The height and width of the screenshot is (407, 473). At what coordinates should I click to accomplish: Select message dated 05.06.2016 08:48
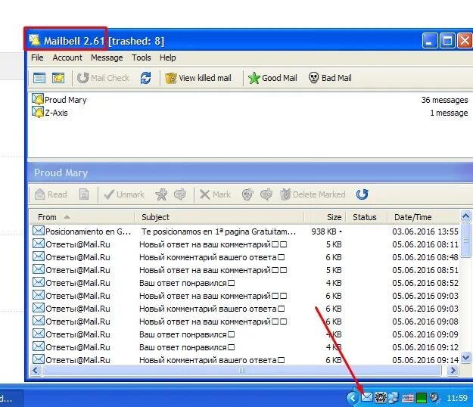pos(244,257)
